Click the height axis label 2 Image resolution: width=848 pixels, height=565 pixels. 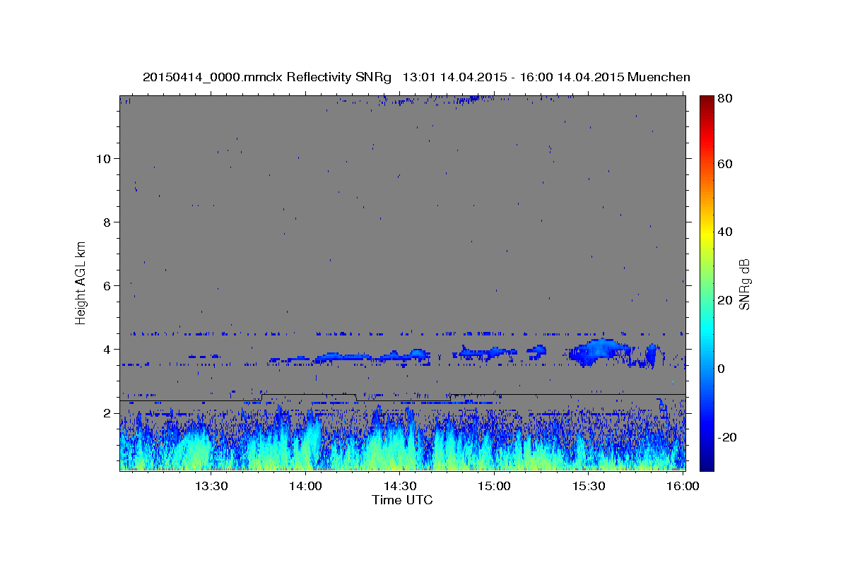tap(107, 412)
